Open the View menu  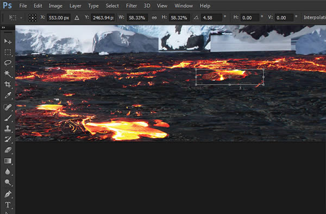(x=162, y=6)
